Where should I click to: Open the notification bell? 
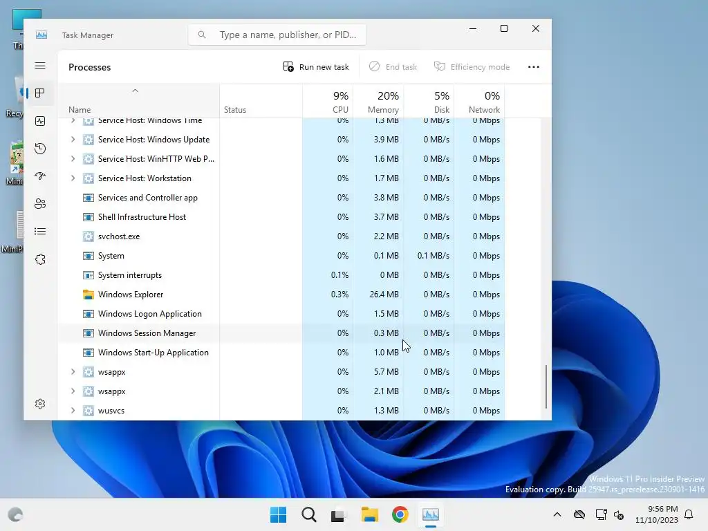pos(689,514)
